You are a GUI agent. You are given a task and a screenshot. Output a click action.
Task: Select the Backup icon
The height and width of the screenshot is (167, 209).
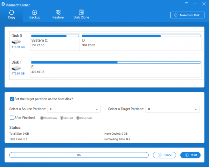[35, 12]
